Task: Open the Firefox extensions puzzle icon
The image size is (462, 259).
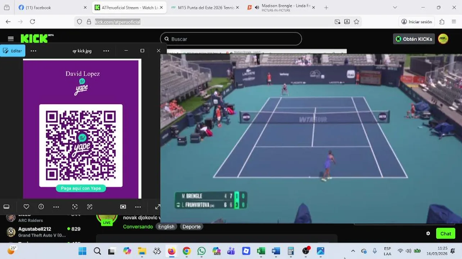Action: click(442, 22)
